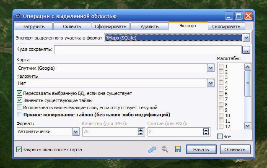The width and height of the screenshot is (267, 168).
Task: Toggle 'Закрыть окно после старта' checkbox
Action: pos(19,150)
